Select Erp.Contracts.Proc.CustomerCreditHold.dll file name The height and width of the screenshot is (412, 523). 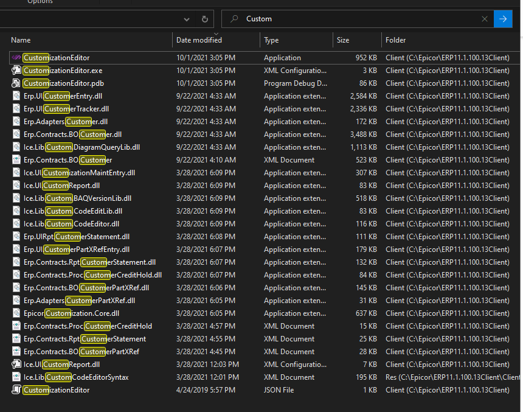coord(92,275)
